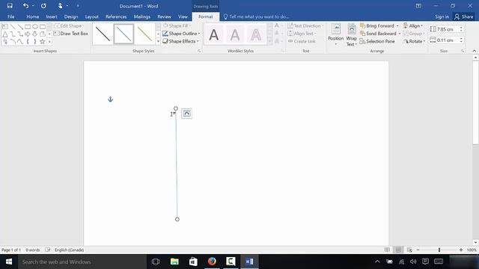Apply the orange line shape style
The width and height of the screenshot is (479, 269).
[x=144, y=34]
